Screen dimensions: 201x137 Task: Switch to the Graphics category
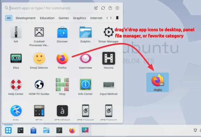pyautogui.click(x=80, y=18)
